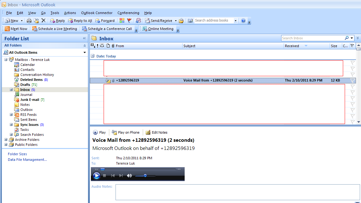The image size is (361, 203).
Task: Click the Move to Folder icon
Action: [x=36, y=21]
